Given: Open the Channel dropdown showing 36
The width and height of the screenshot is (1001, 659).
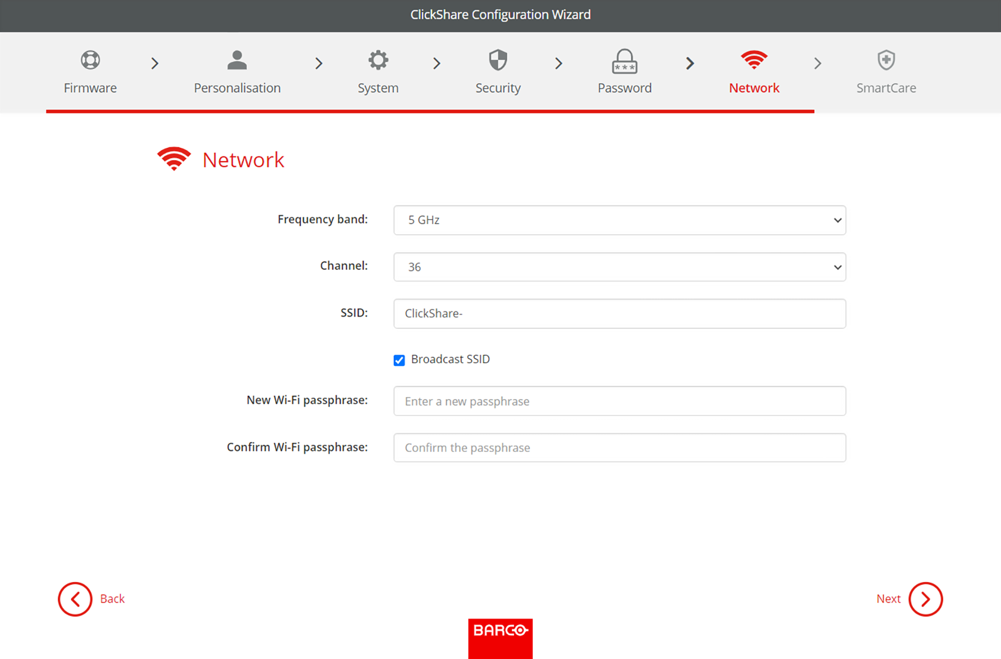Looking at the screenshot, I should tap(620, 267).
